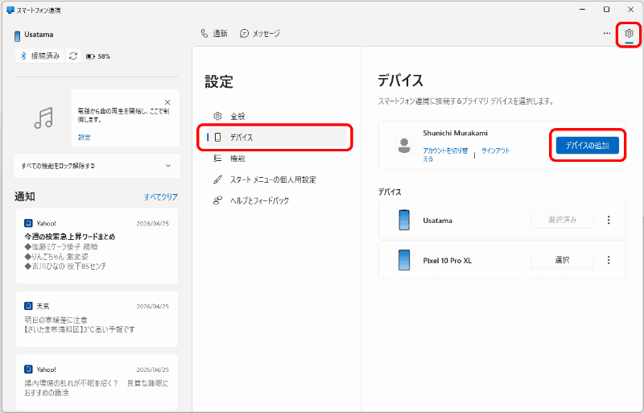Screen dimensions: 644x413
Task: Open more options for Usatama device
Action: [x=609, y=220]
